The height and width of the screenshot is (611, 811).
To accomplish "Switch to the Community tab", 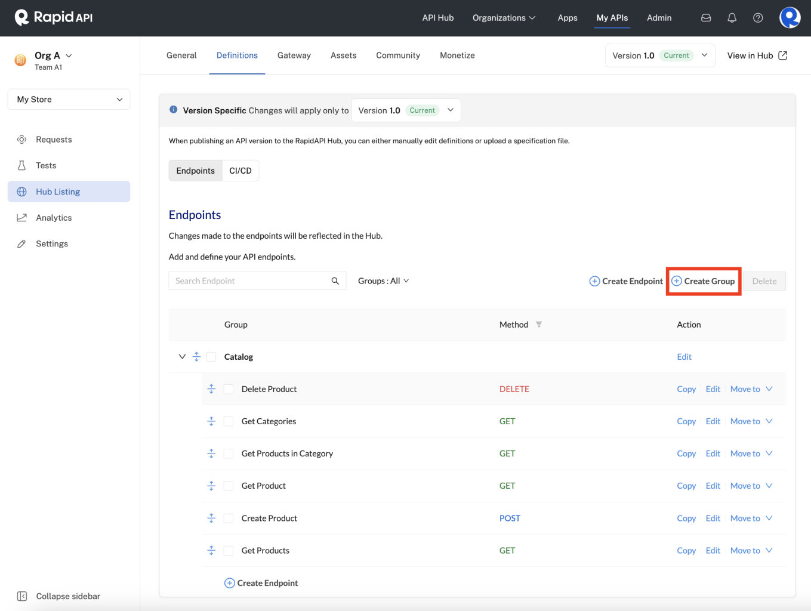I will coord(398,55).
